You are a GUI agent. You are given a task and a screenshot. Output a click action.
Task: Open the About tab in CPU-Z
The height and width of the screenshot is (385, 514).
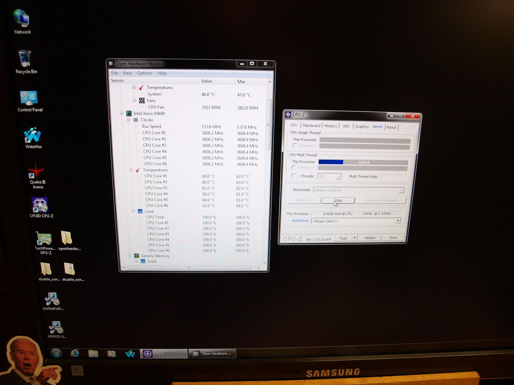[392, 127]
